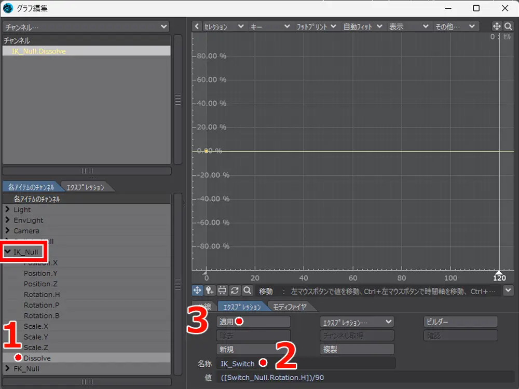Collapse the IK_Null tree item
519x389 pixels.
(8, 253)
